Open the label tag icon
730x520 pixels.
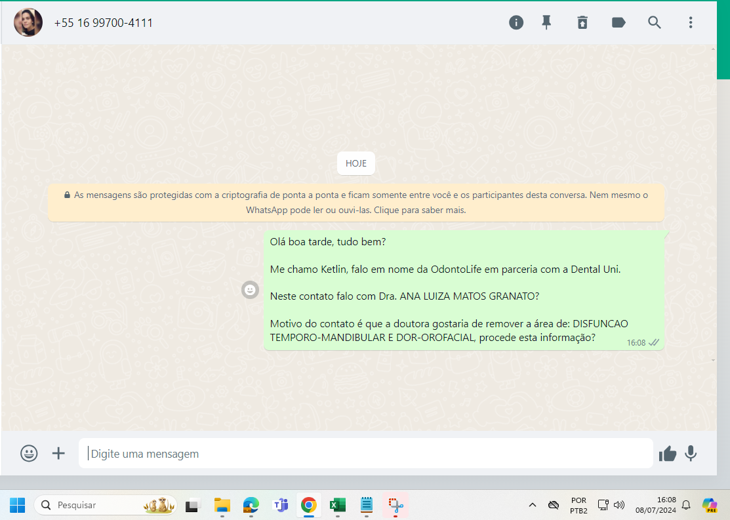point(618,22)
